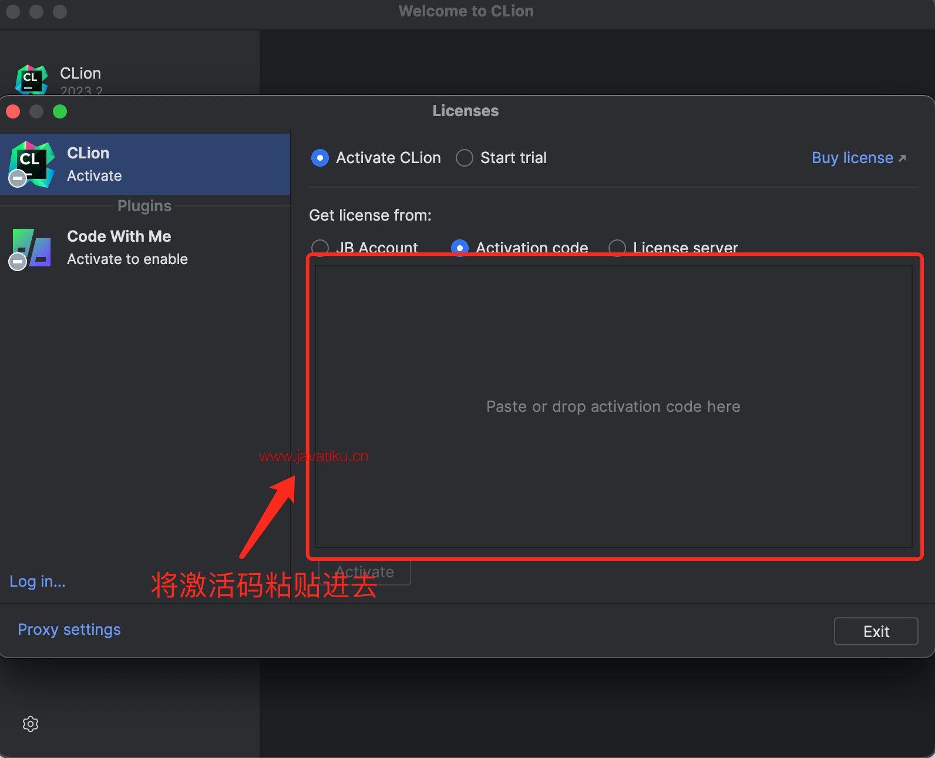Open Proxy settings link

[69, 630]
